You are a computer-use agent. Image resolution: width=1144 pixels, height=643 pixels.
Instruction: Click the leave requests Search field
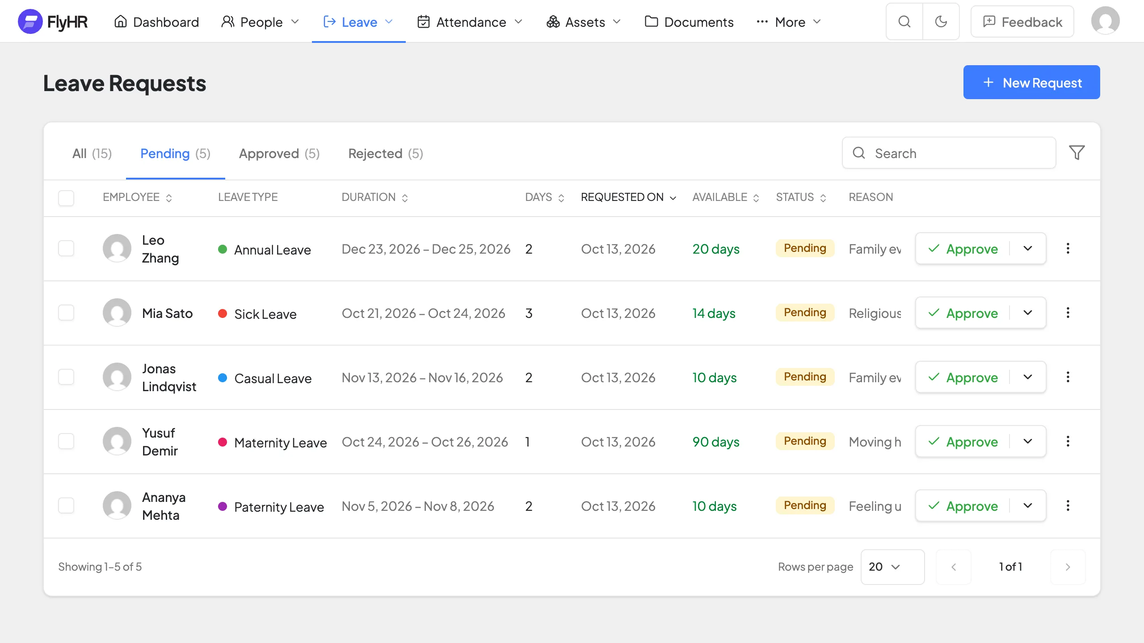tap(949, 153)
